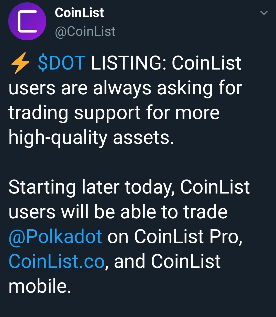This screenshot has height=317, width=276.
Task: Visit the @Polkadot mentioned profile
Action: coord(55,236)
